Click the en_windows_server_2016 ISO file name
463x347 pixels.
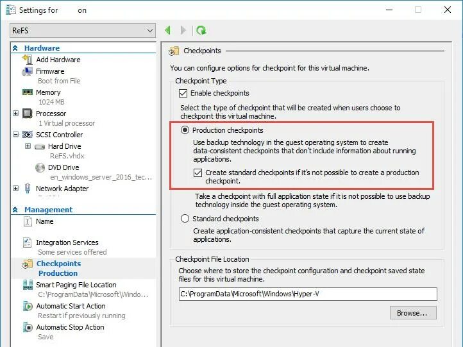101,177
